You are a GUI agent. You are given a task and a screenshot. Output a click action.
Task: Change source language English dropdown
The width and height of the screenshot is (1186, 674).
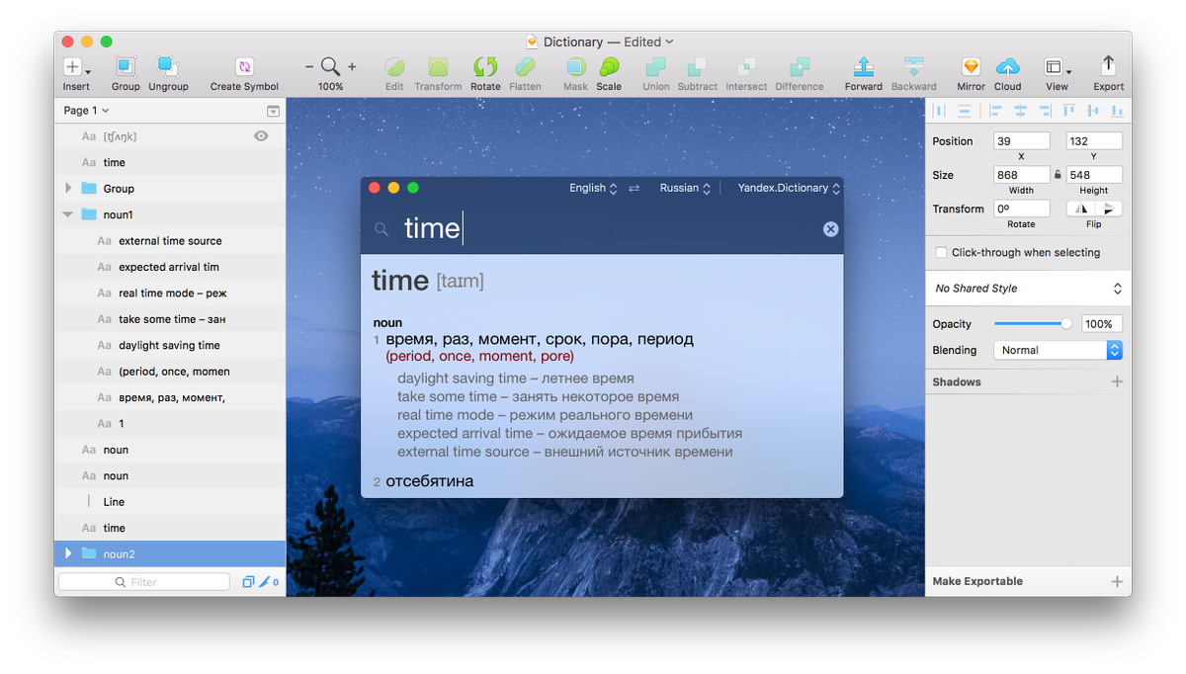pyautogui.click(x=593, y=188)
